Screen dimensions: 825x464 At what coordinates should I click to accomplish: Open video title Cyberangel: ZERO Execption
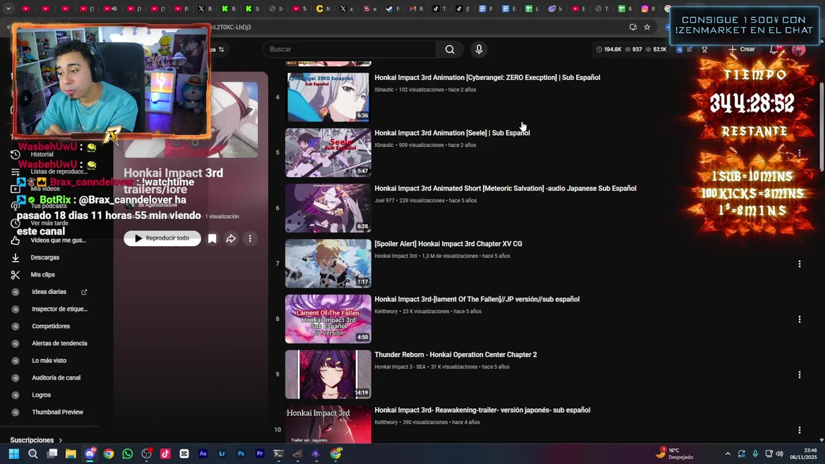pyautogui.click(x=487, y=77)
